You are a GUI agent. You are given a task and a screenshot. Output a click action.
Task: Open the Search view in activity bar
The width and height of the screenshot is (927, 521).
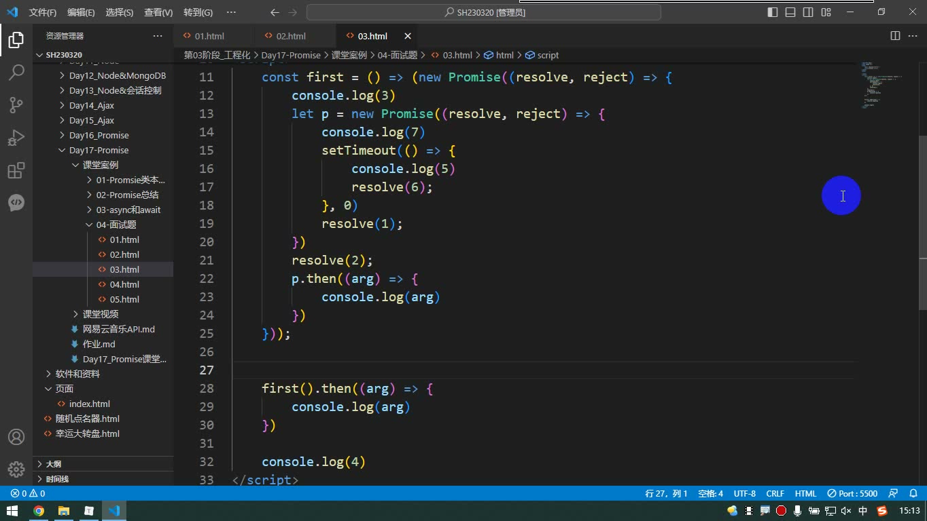(x=16, y=73)
